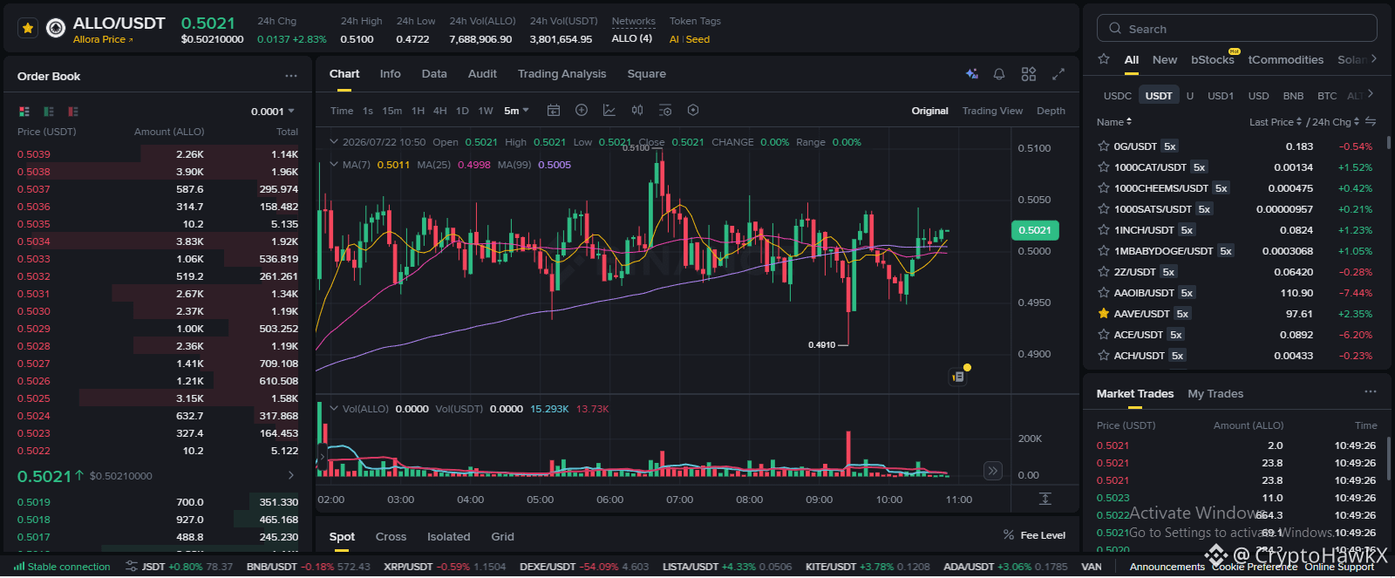Toggle the ALLO/USDT favorite star
The image size is (1395, 578).
click(x=28, y=29)
